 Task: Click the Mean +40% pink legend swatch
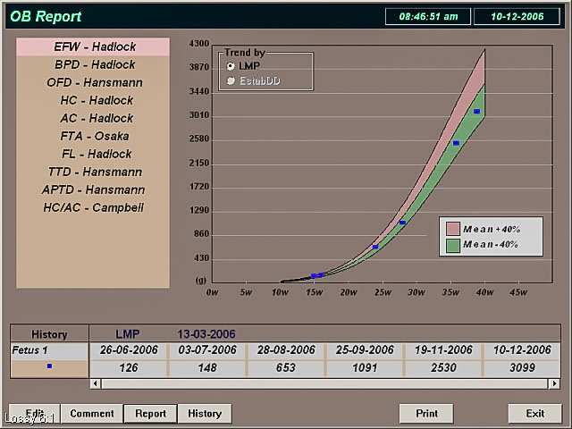[x=452, y=229]
